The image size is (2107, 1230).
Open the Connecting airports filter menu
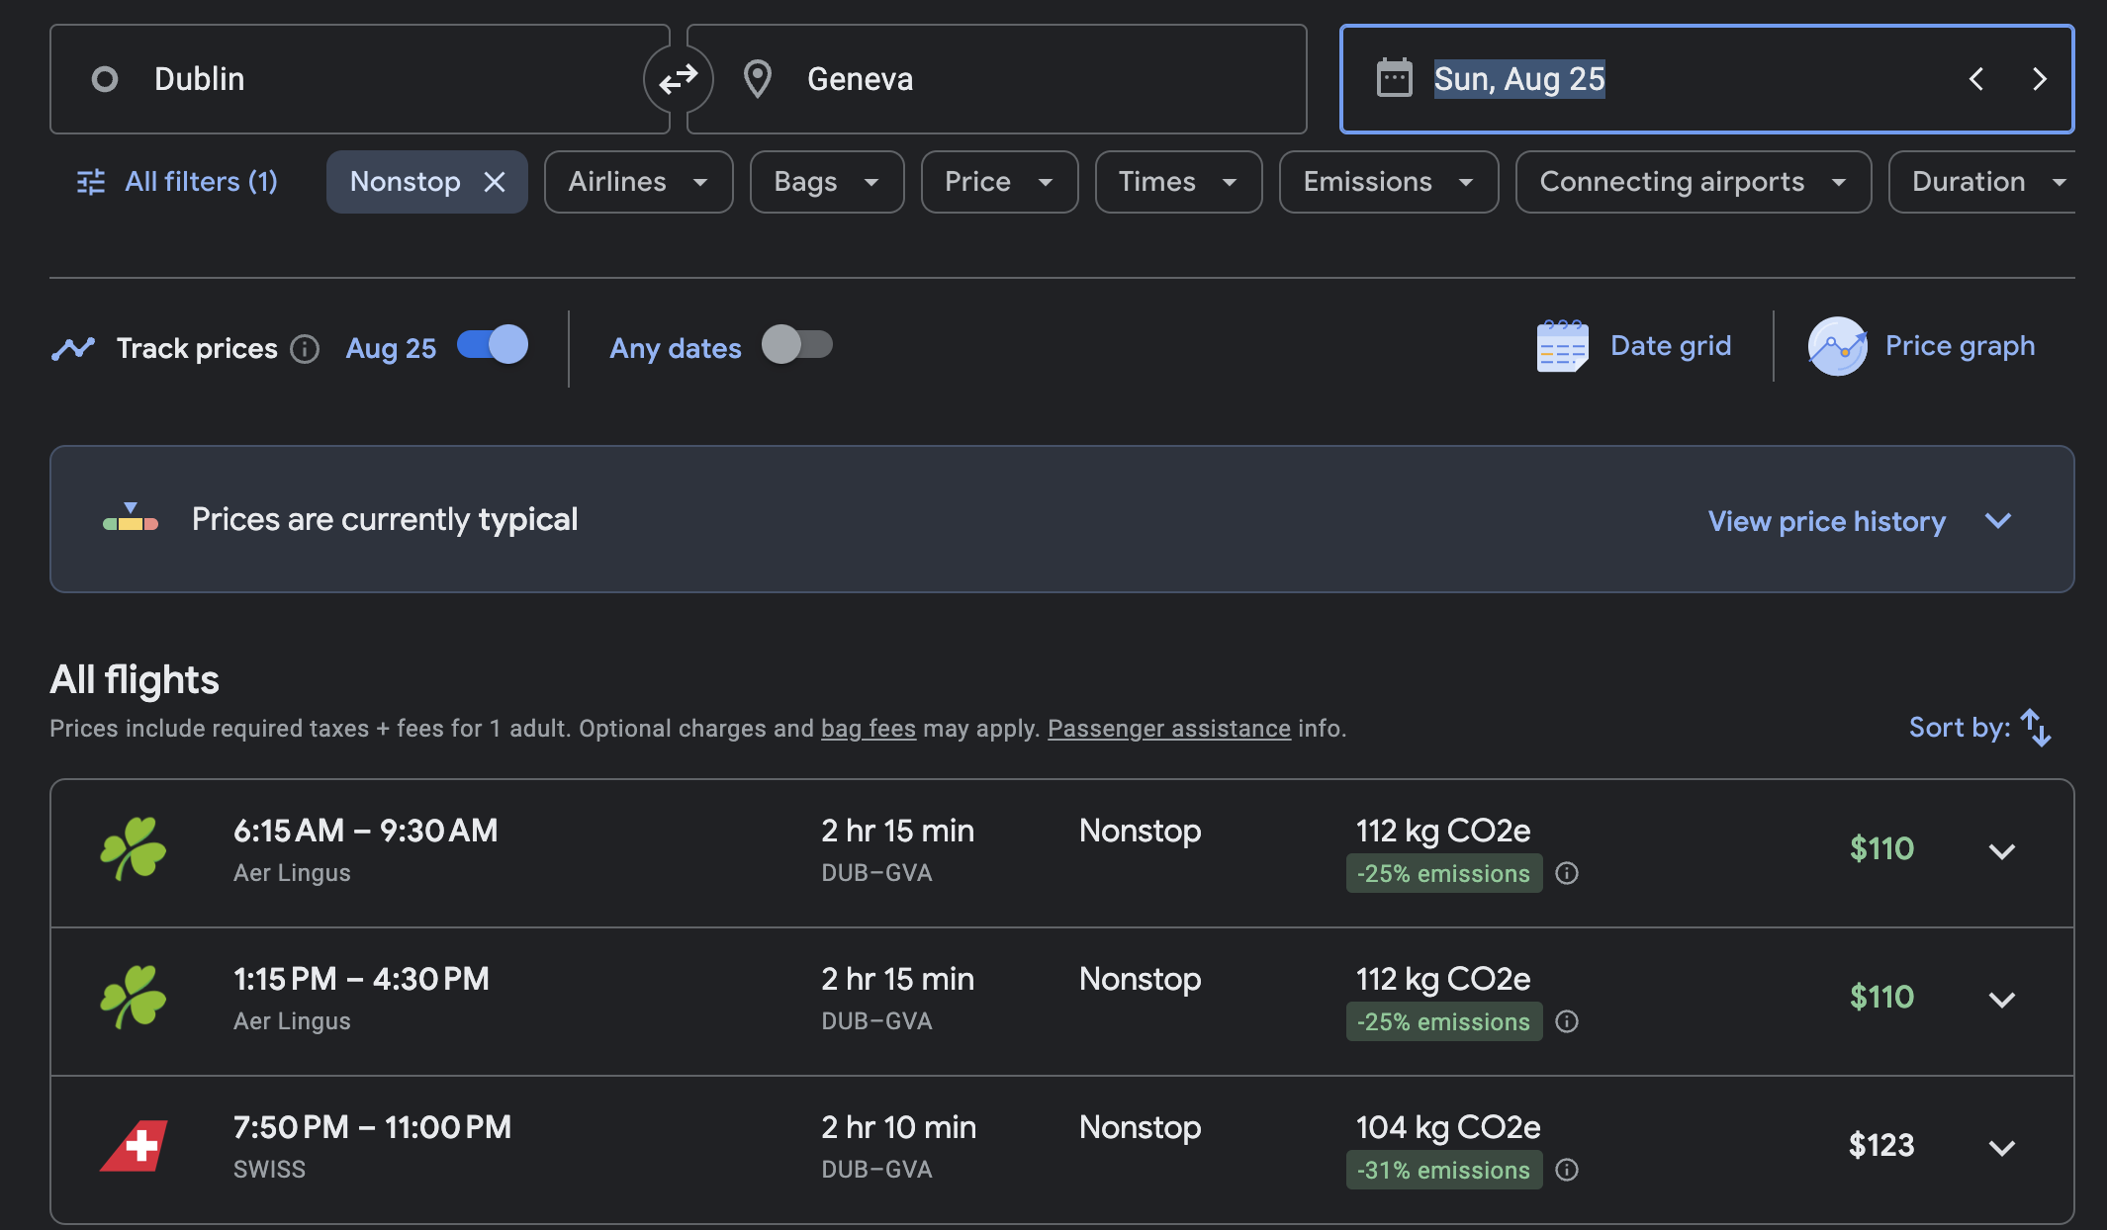pos(1692,182)
